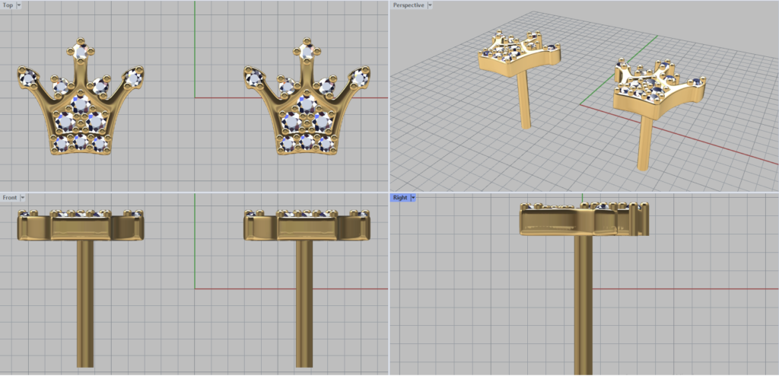Activate the Perspective viewport title label
The image size is (779, 376).
click(x=409, y=5)
